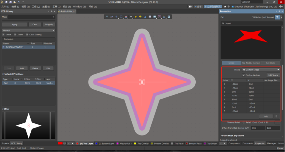This screenshot has height=152, width=285.
Task: Click the filter icon in Properties panel
Action: point(277,17)
